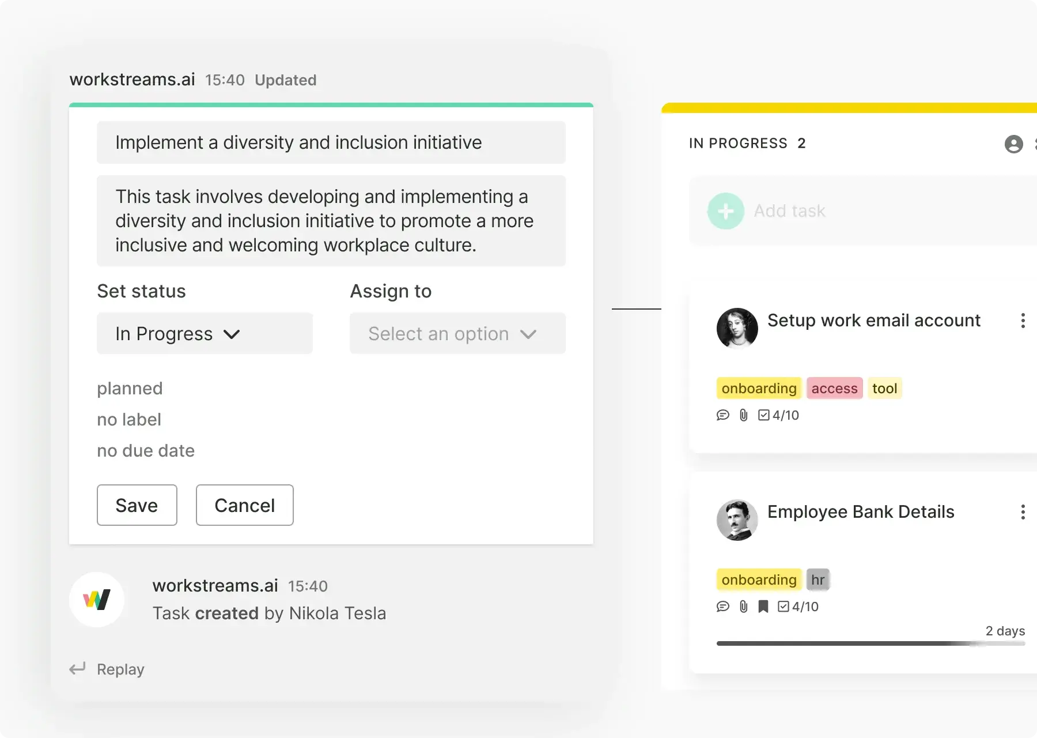This screenshot has height=738, width=1037.
Task: Open the three-dot menu on Setup work email account
Action: [x=1023, y=321]
